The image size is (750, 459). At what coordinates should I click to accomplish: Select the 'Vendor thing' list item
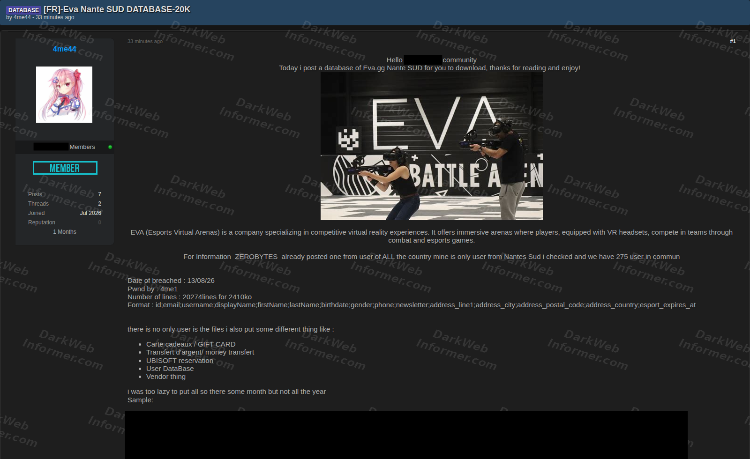[166, 377]
